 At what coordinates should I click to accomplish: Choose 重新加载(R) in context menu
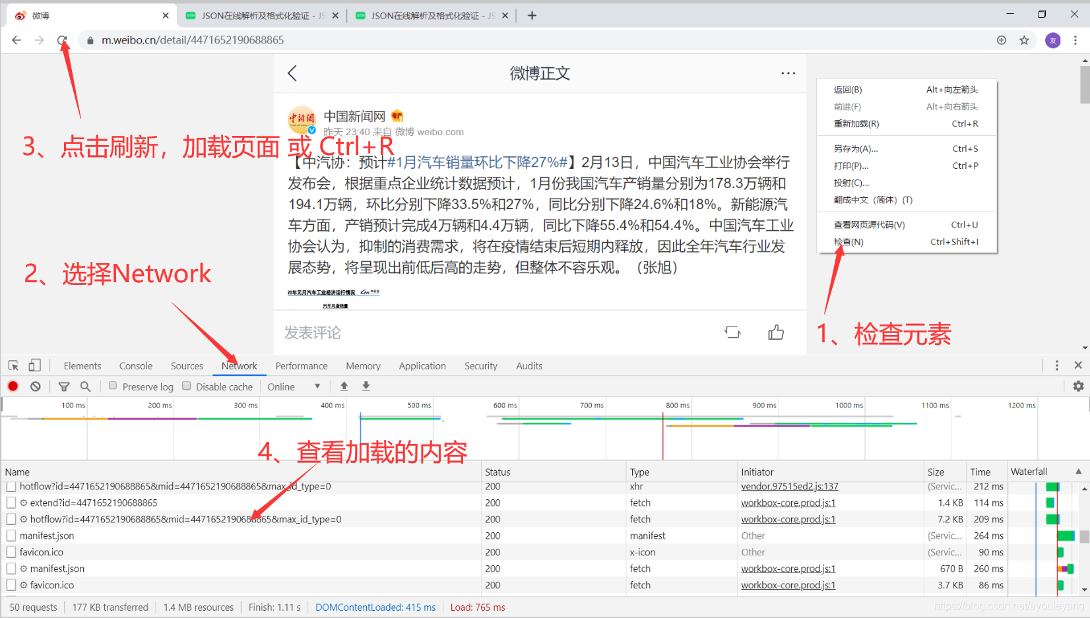pyautogui.click(x=906, y=124)
